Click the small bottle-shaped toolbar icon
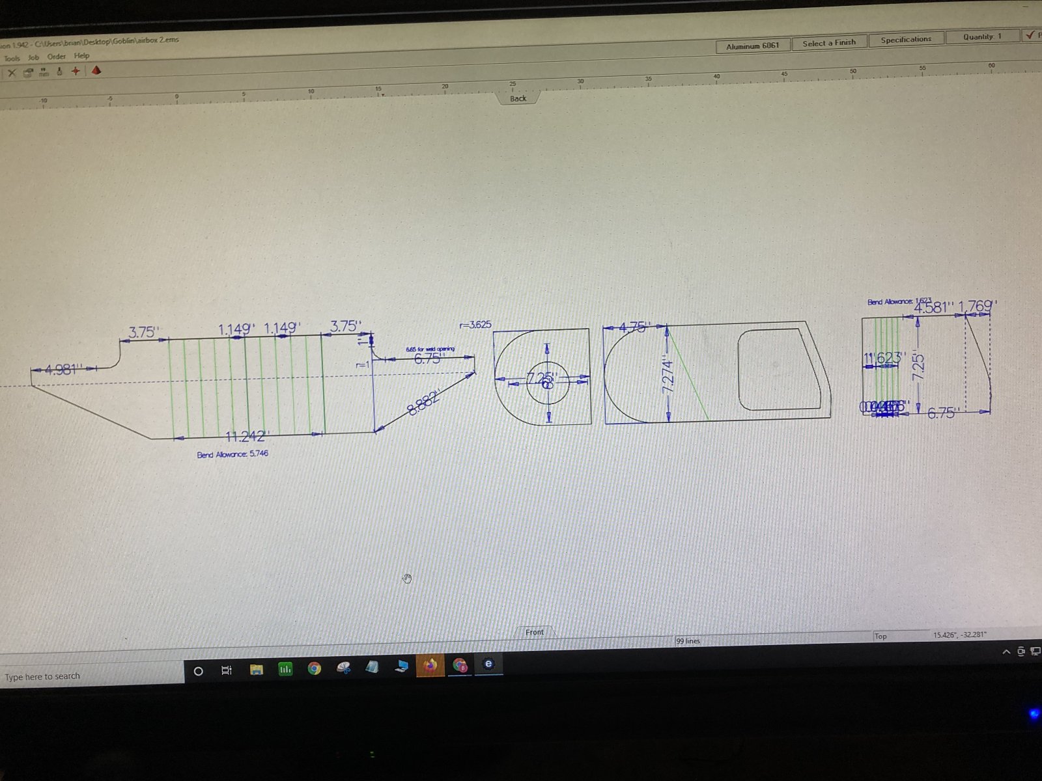The height and width of the screenshot is (781, 1042). click(x=59, y=72)
